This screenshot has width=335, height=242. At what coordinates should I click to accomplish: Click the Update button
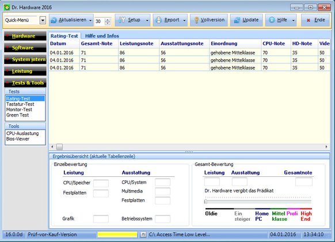pyautogui.click(x=246, y=20)
